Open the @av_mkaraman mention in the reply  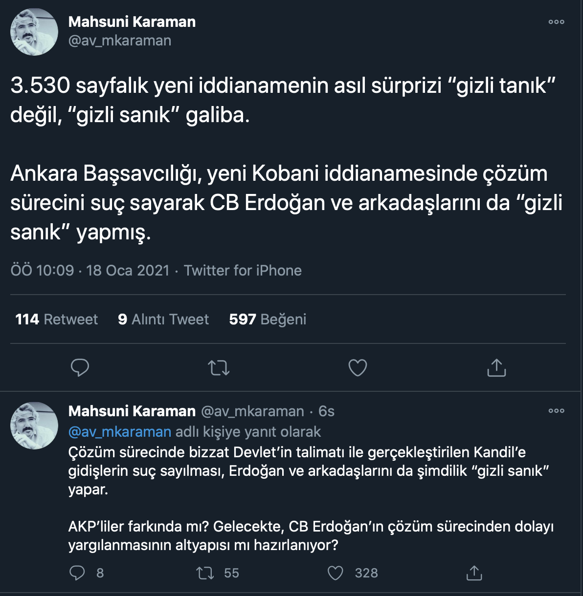119,431
